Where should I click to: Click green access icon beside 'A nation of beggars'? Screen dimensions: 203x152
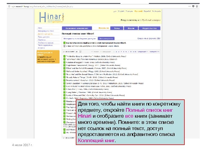[64, 62]
